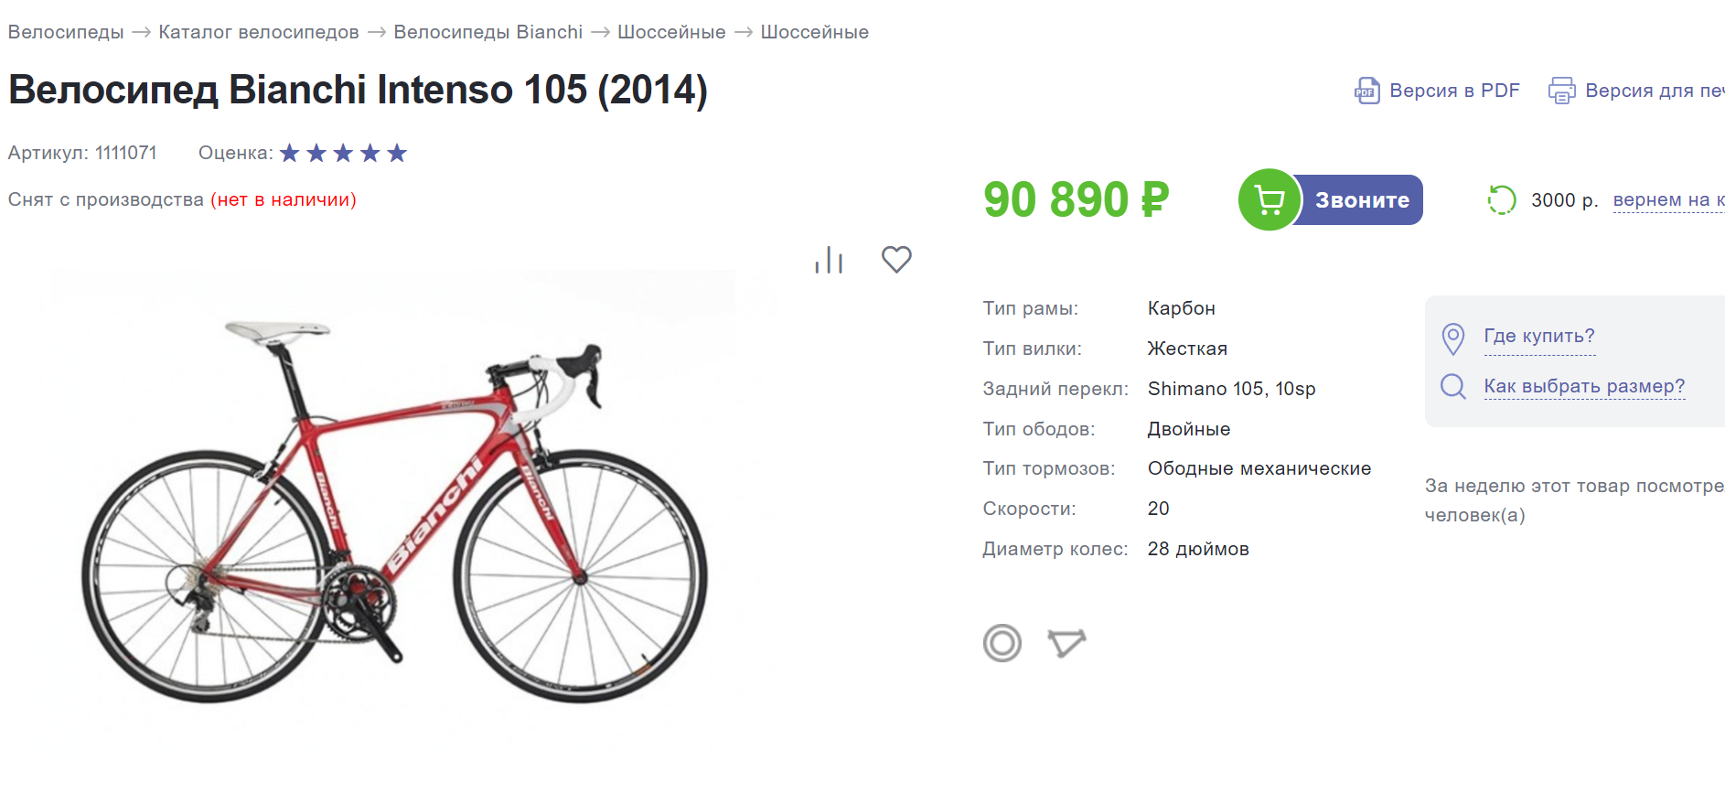This screenshot has height=794, width=1725.
Task: Click the green shopping cart icon
Action: (1269, 199)
